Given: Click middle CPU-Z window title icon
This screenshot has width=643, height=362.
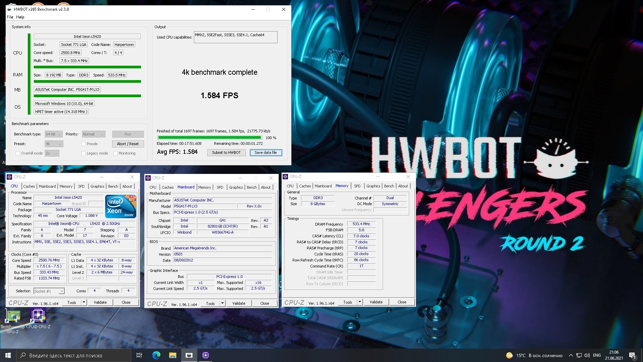Looking at the screenshot, I should pyautogui.click(x=148, y=178).
